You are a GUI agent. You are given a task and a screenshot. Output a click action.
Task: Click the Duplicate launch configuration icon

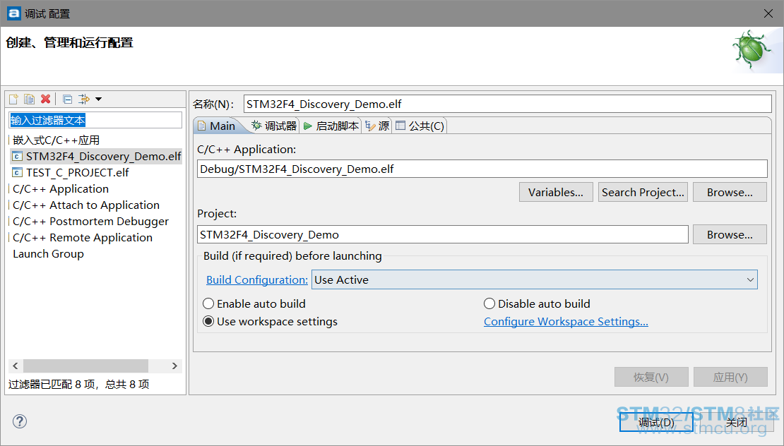30,99
